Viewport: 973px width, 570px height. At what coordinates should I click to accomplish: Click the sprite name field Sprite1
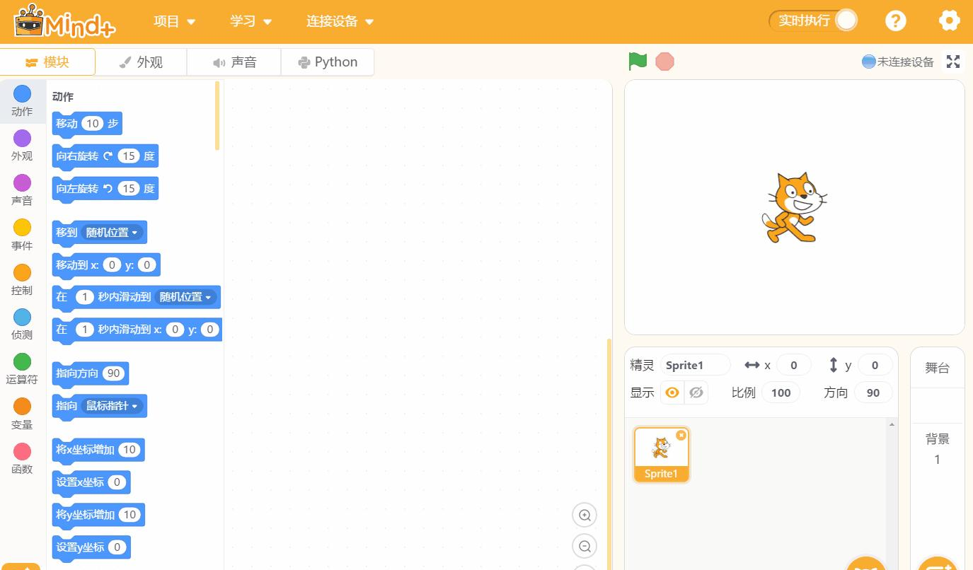[695, 365]
